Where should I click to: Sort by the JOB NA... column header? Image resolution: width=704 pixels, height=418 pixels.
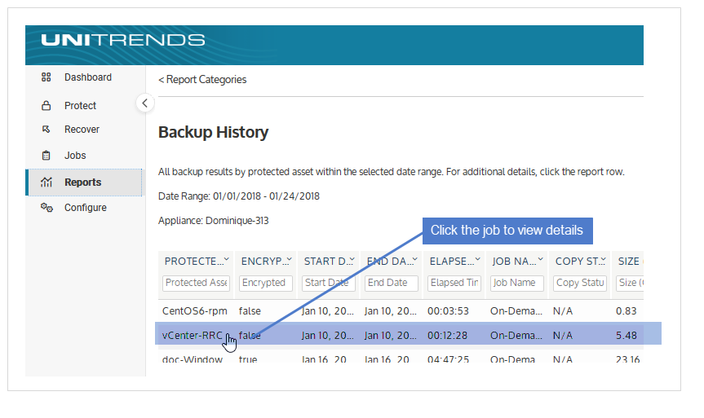click(x=513, y=262)
